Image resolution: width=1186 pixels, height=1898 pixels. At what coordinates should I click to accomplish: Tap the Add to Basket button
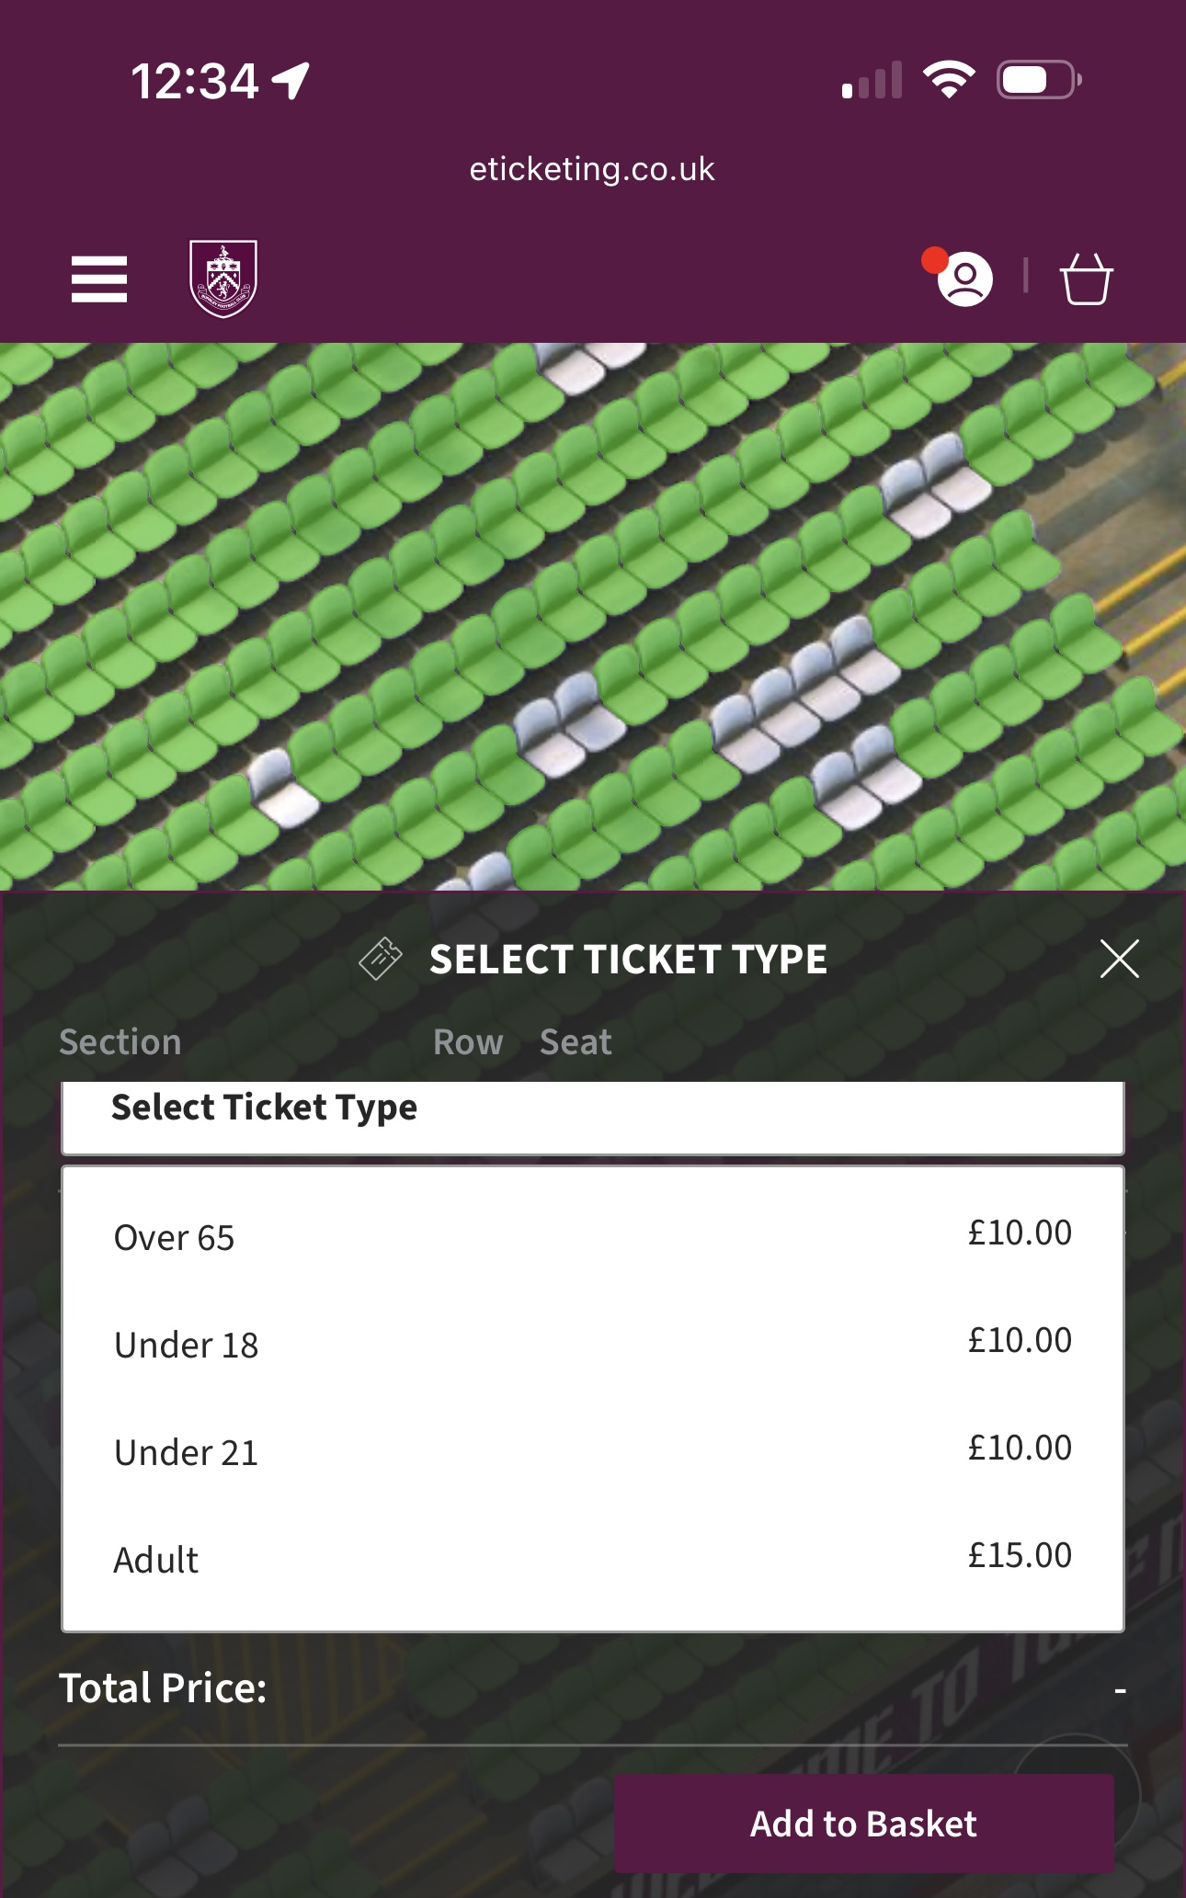coord(864,1824)
